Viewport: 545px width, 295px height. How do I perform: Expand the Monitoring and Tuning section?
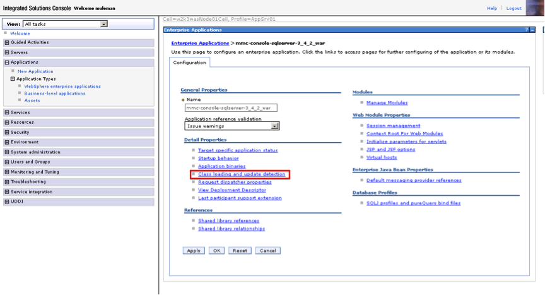tap(35, 172)
